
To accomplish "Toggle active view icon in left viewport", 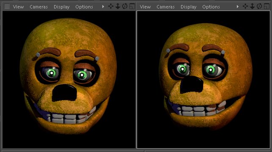I will click(132, 6).
